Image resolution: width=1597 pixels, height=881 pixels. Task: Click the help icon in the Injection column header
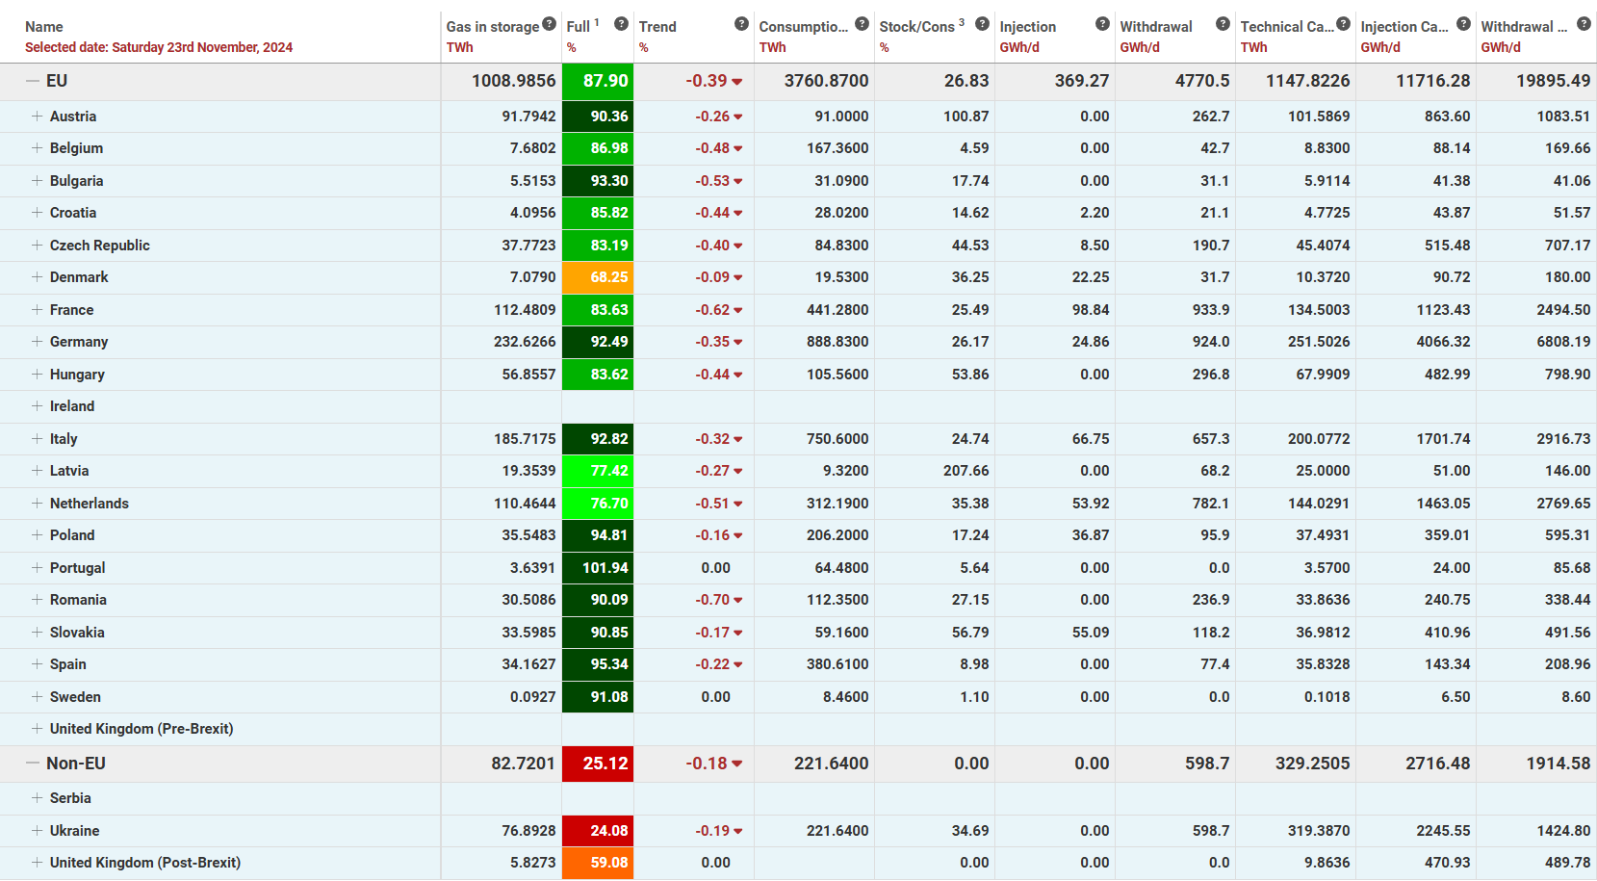point(1102,24)
